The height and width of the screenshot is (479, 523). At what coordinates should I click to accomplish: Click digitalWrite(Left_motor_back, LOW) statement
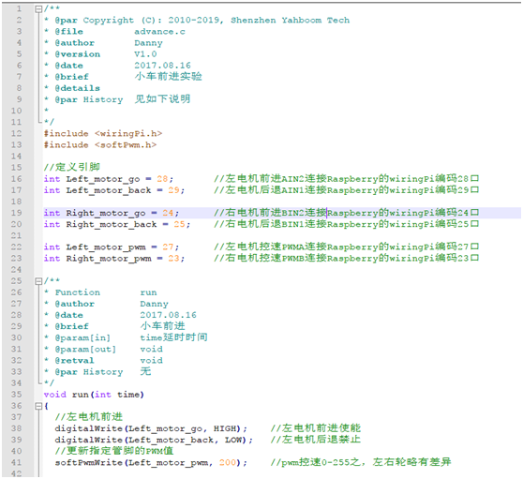tap(154, 440)
